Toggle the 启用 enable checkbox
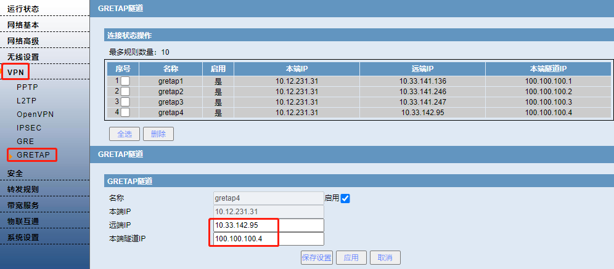Image resolution: width=614 pixels, height=269 pixels. (x=345, y=198)
